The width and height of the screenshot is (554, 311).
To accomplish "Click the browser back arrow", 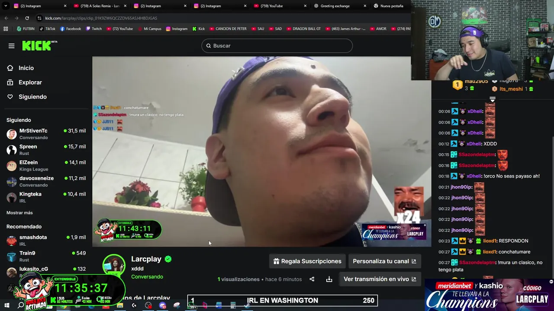I will 6,18.
